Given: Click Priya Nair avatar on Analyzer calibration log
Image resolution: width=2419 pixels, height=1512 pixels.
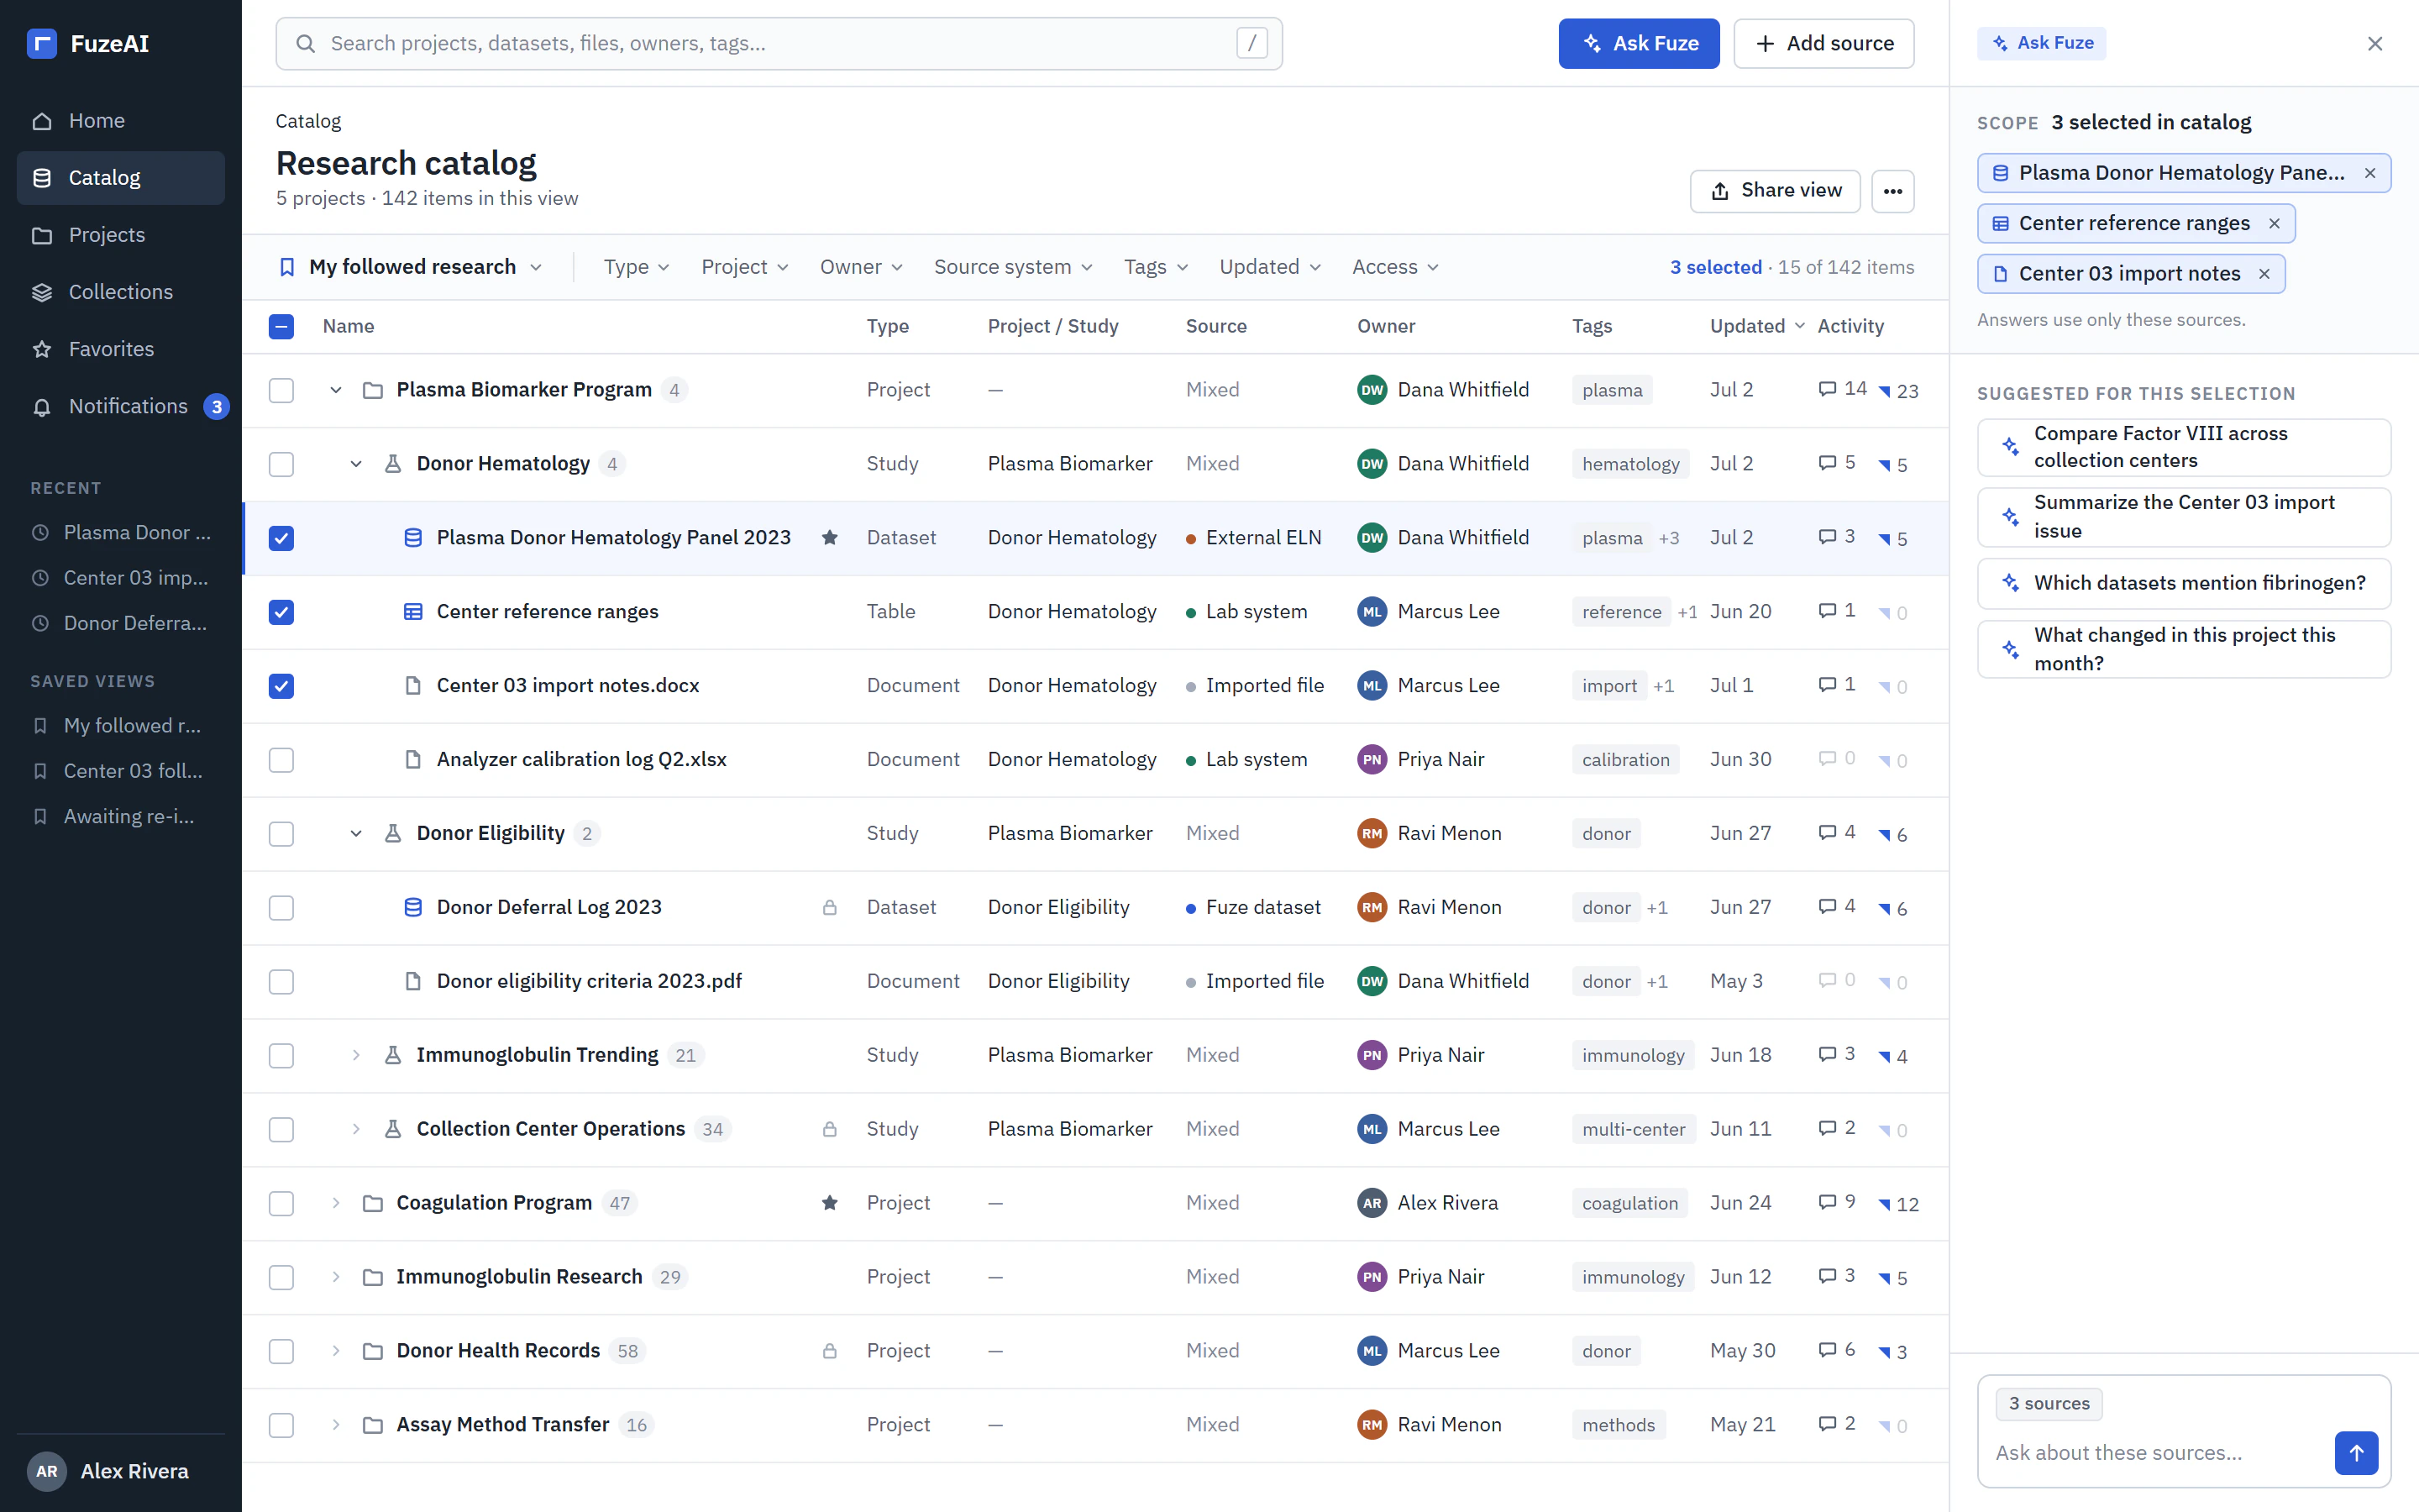Looking at the screenshot, I should click(x=1372, y=760).
